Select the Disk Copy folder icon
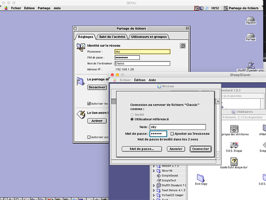Image resolution: width=266 pixels, height=200 pixels. [201, 178]
